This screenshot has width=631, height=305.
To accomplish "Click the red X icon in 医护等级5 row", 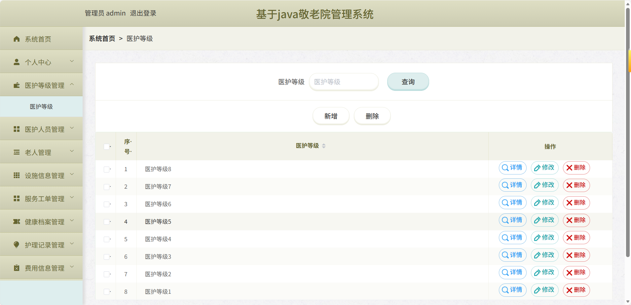I will pyautogui.click(x=569, y=220).
